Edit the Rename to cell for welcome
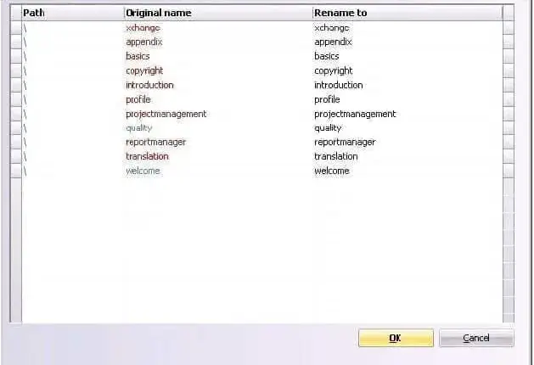 coord(408,171)
